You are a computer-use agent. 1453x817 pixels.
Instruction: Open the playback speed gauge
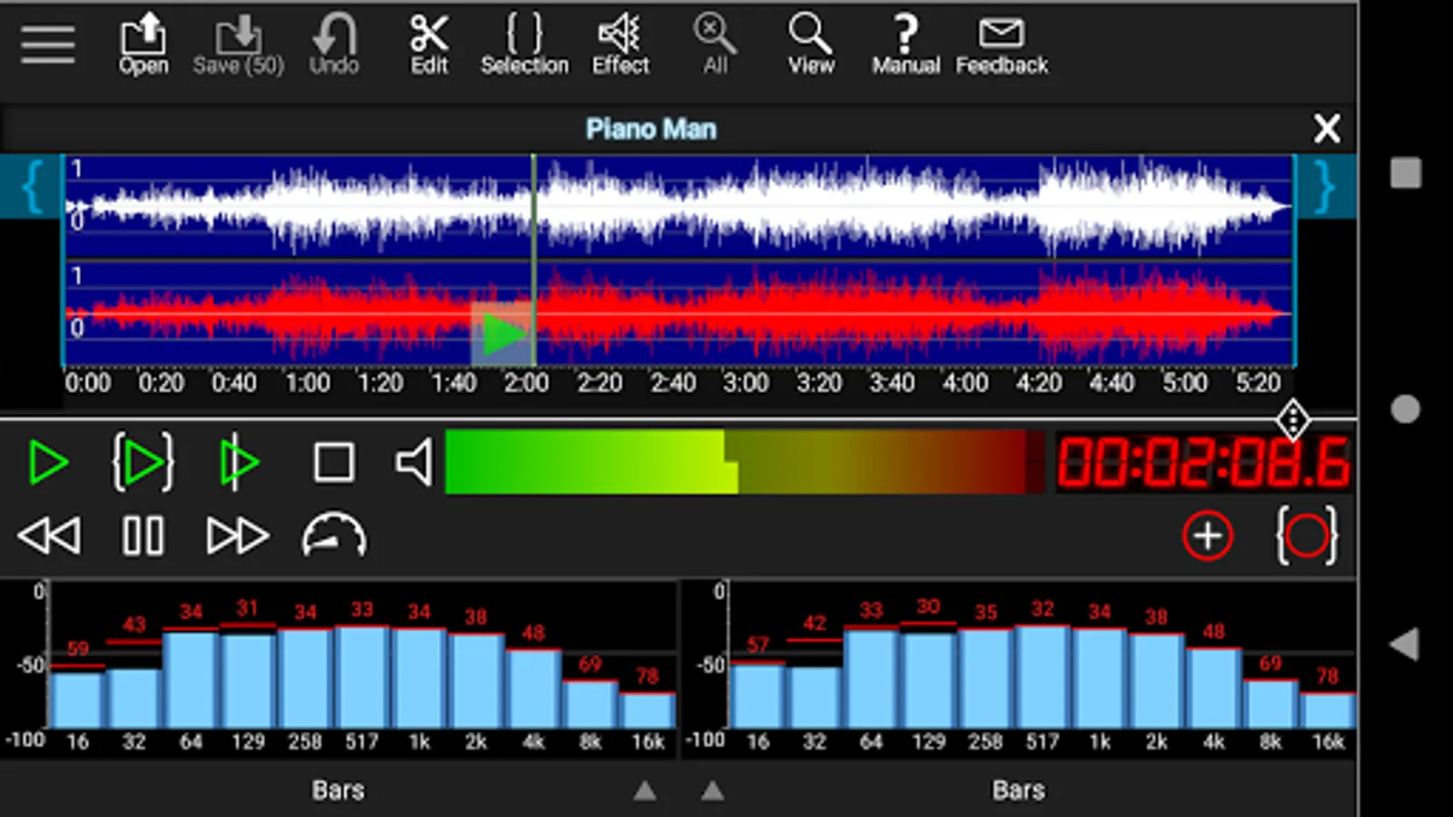(x=334, y=536)
